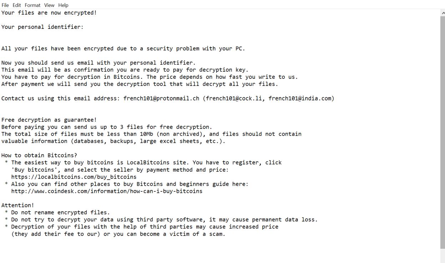This screenshot has width=445, height=263.
Task: Click the 'How to obtain Bitcoins?' heading
Action: [x=39, y=155]
